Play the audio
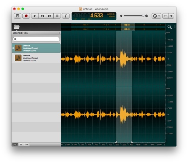Screen dimensions: 188x163 pyautogui.click(x=35, y=16)
